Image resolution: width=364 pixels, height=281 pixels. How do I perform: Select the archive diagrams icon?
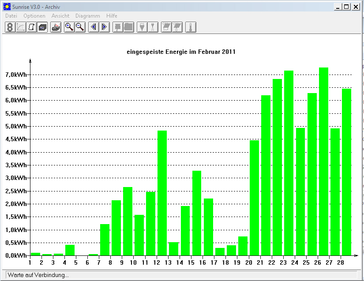coord(42,27)
